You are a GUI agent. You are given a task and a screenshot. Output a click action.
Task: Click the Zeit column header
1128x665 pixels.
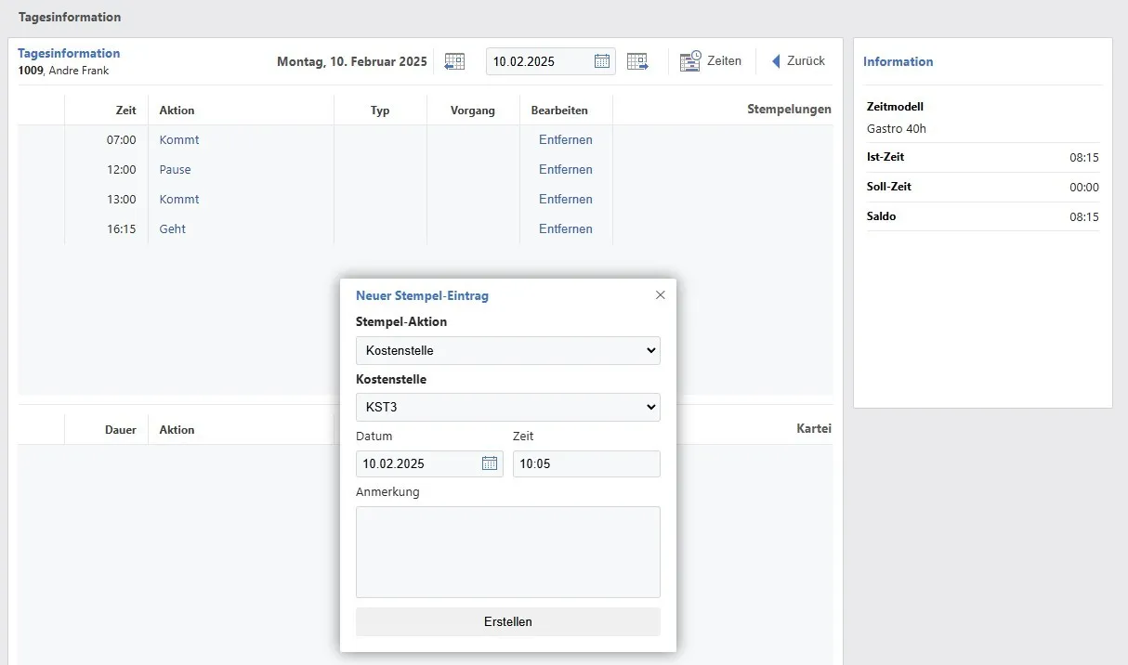coord(125,111)
